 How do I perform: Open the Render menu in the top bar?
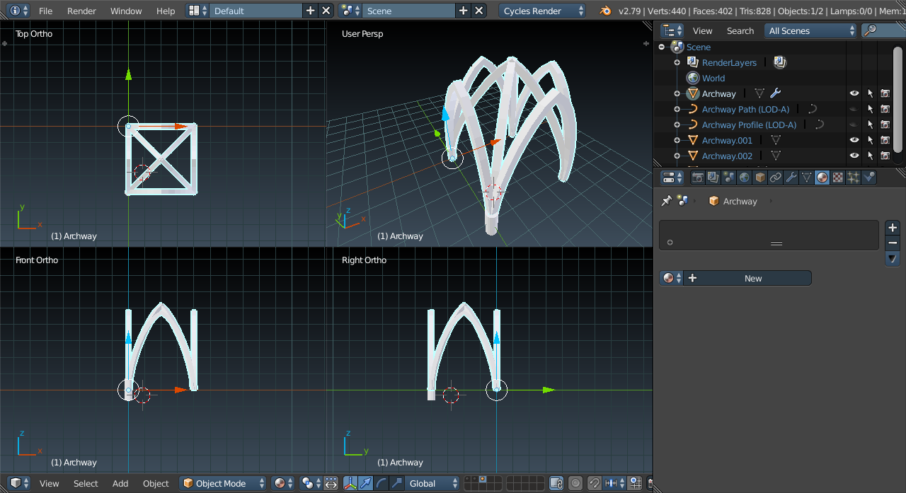(x=81, y=11)
